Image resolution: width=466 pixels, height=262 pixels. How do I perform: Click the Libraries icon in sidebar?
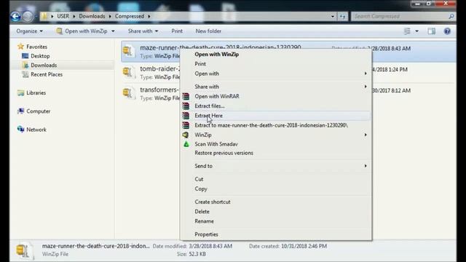pyautogui.click(x=20, y=92)
